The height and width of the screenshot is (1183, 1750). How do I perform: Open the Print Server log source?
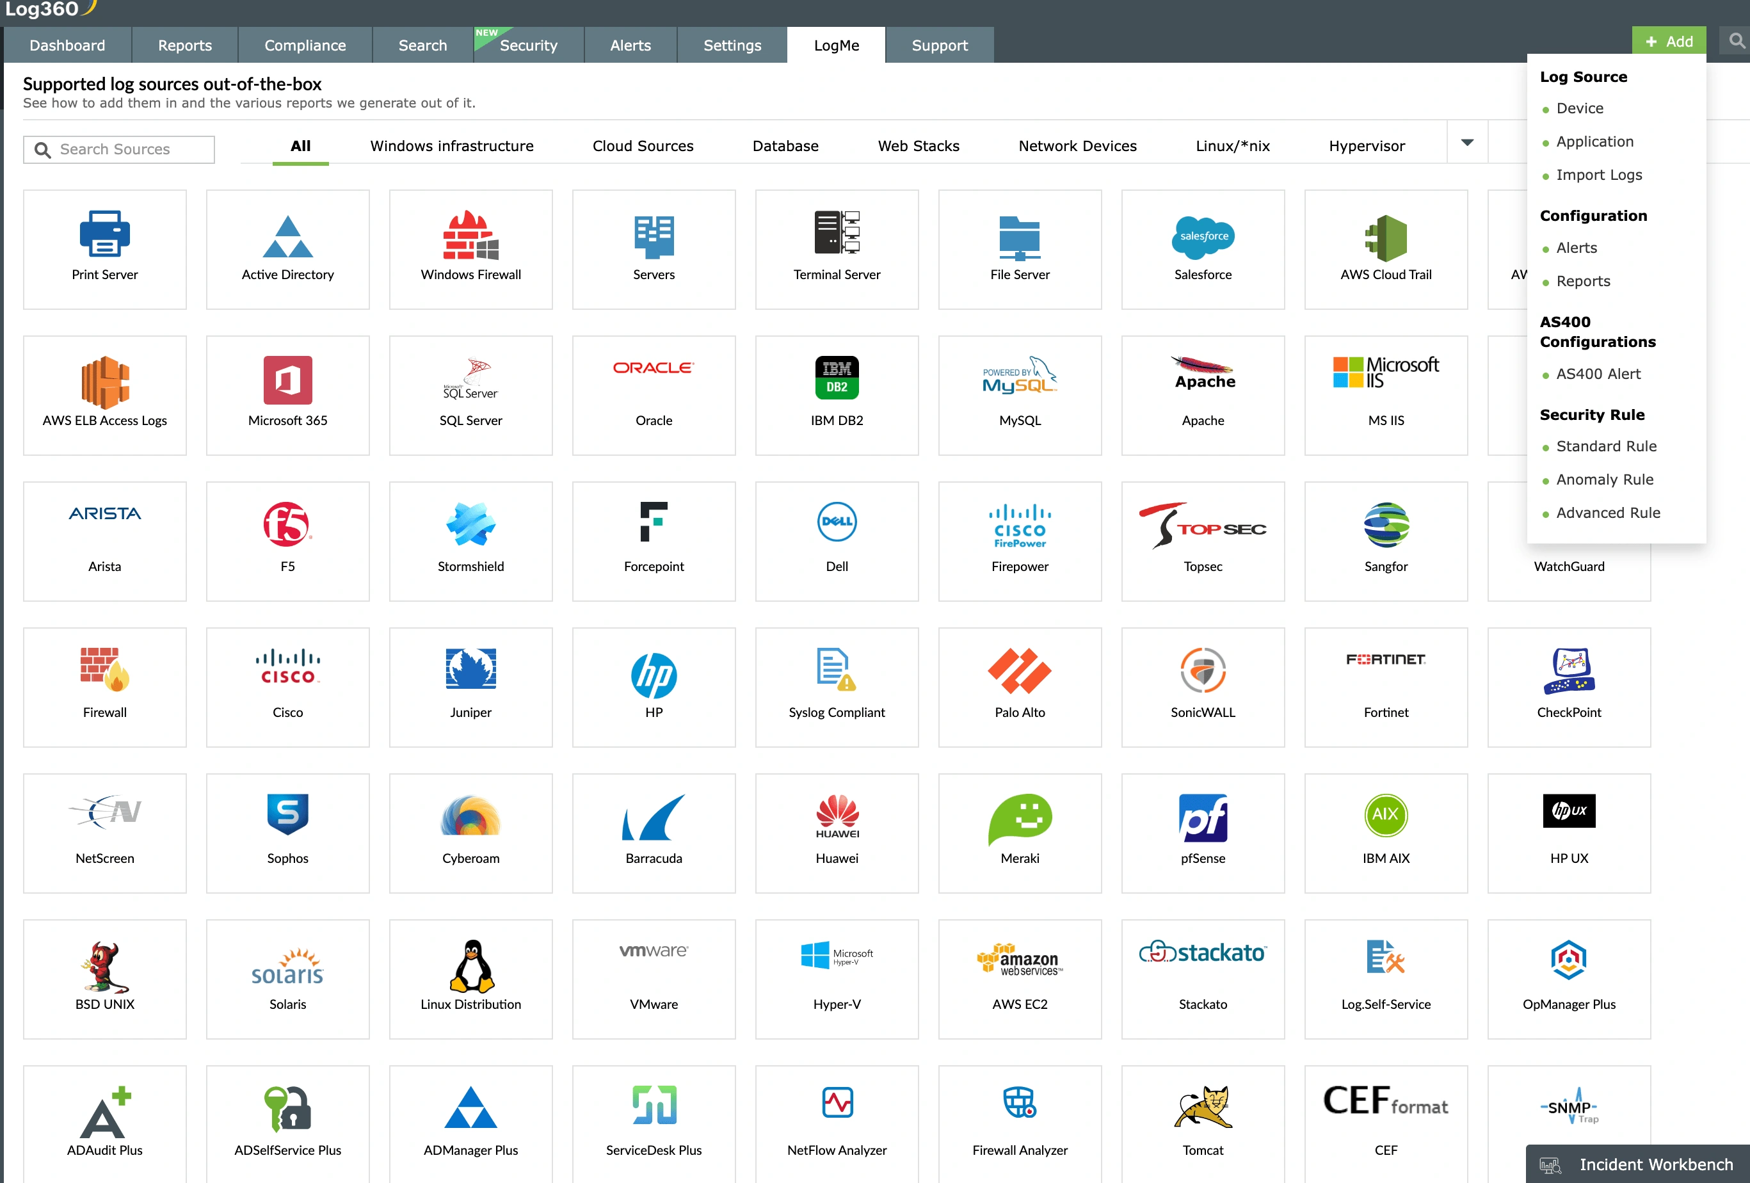click(x=105, y=249)
